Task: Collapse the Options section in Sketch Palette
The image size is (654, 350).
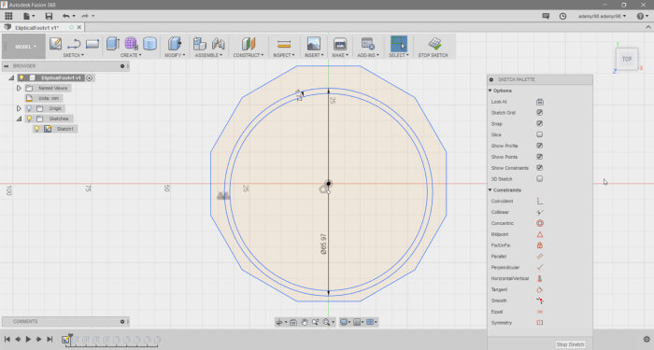Action: (x=490, y=91)
